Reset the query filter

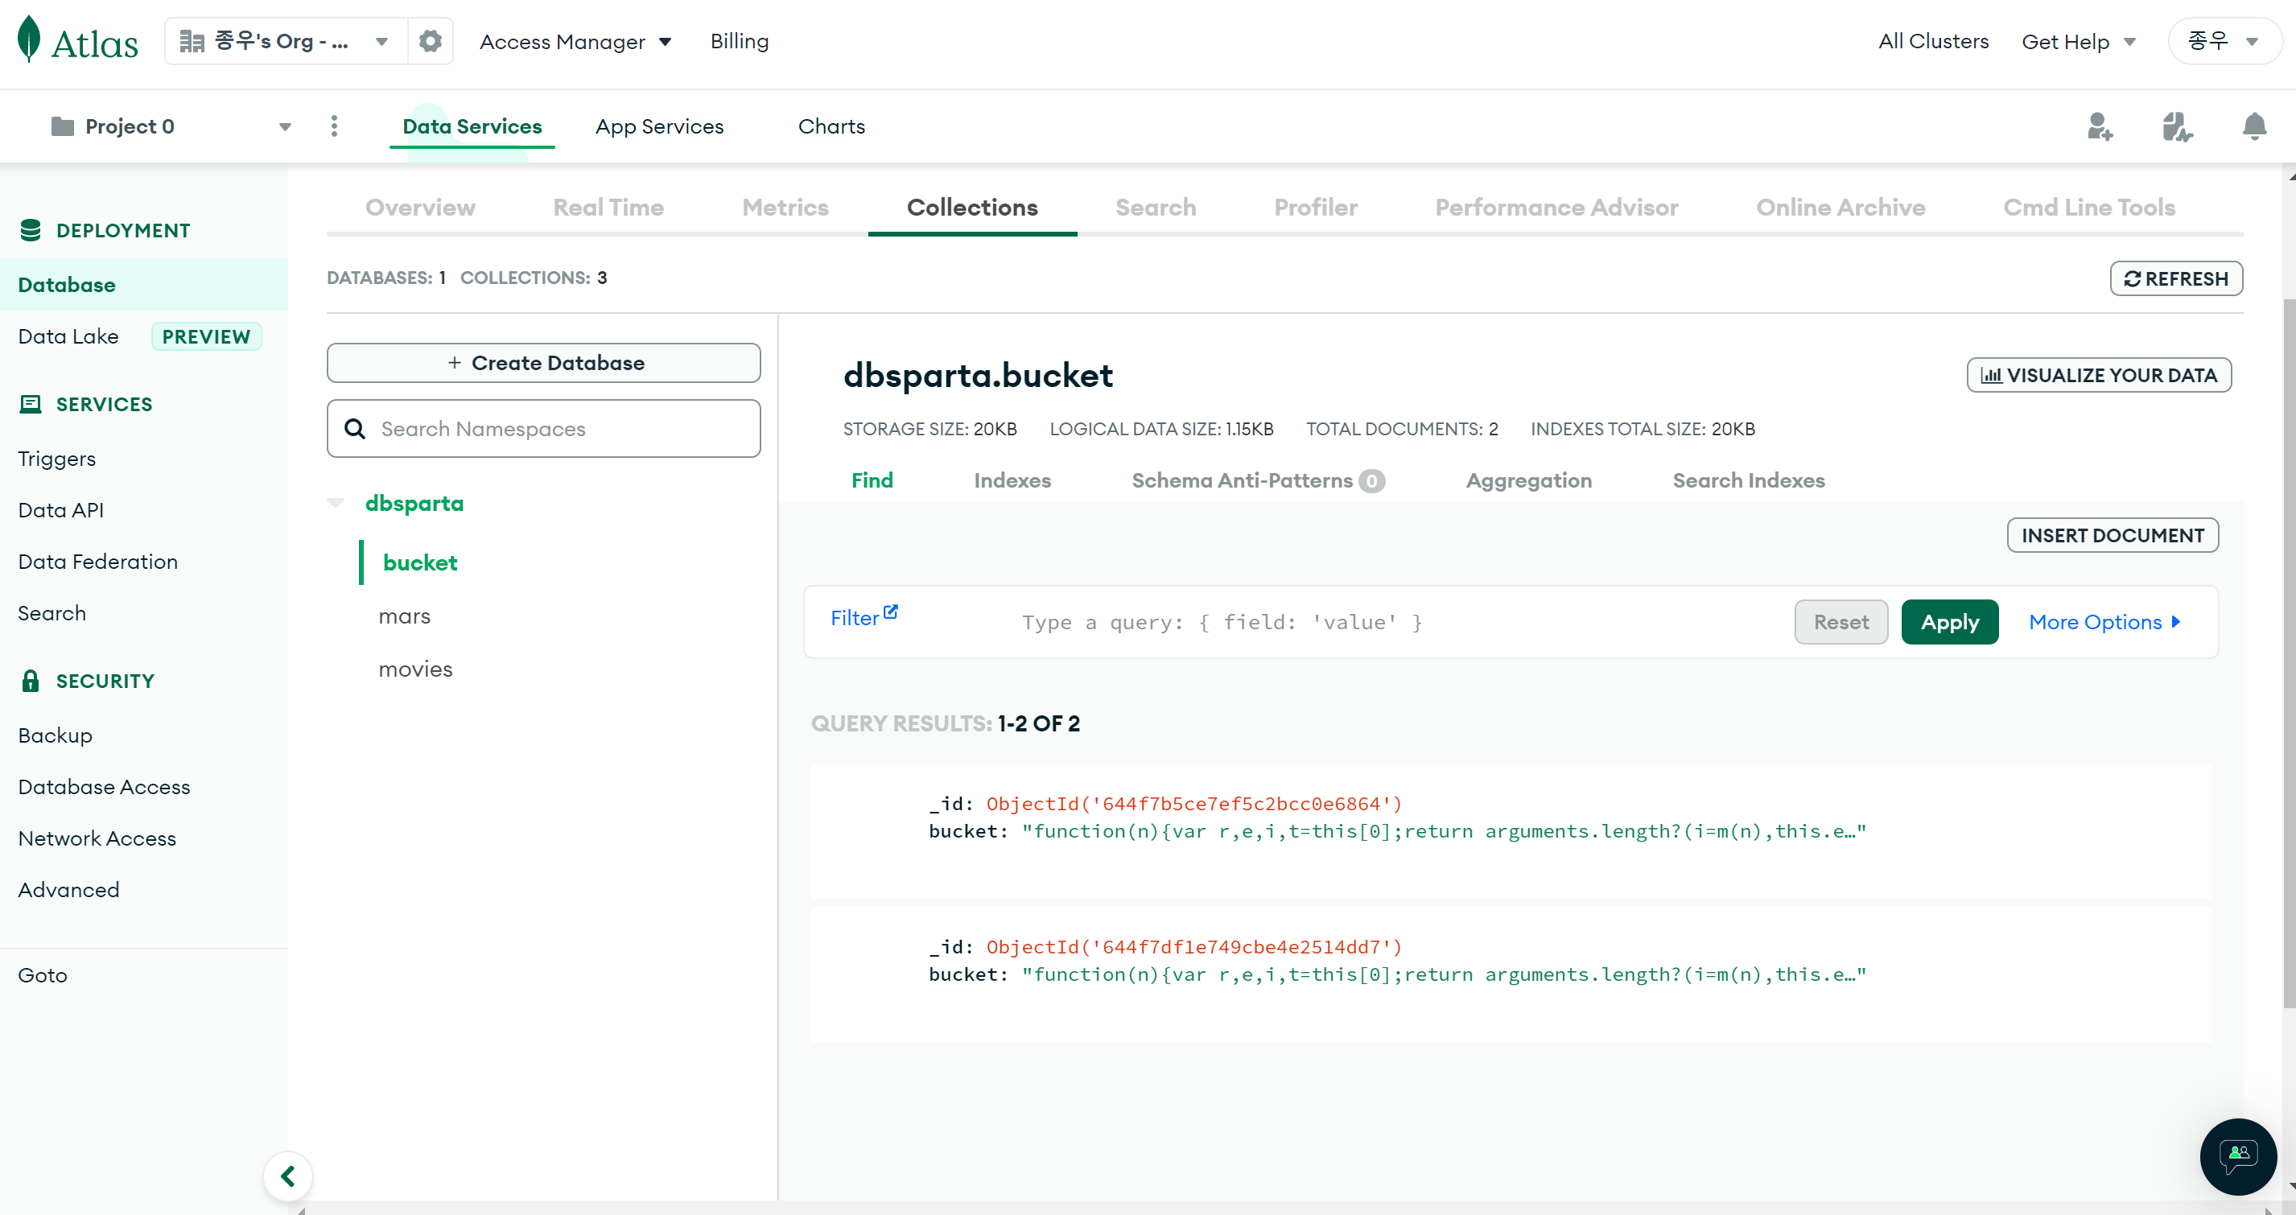tap(1841, 622)
